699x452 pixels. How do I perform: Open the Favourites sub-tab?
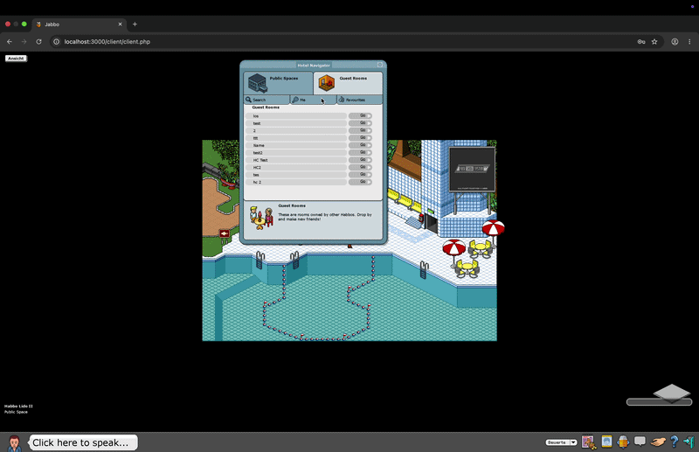tap(359, 100)
